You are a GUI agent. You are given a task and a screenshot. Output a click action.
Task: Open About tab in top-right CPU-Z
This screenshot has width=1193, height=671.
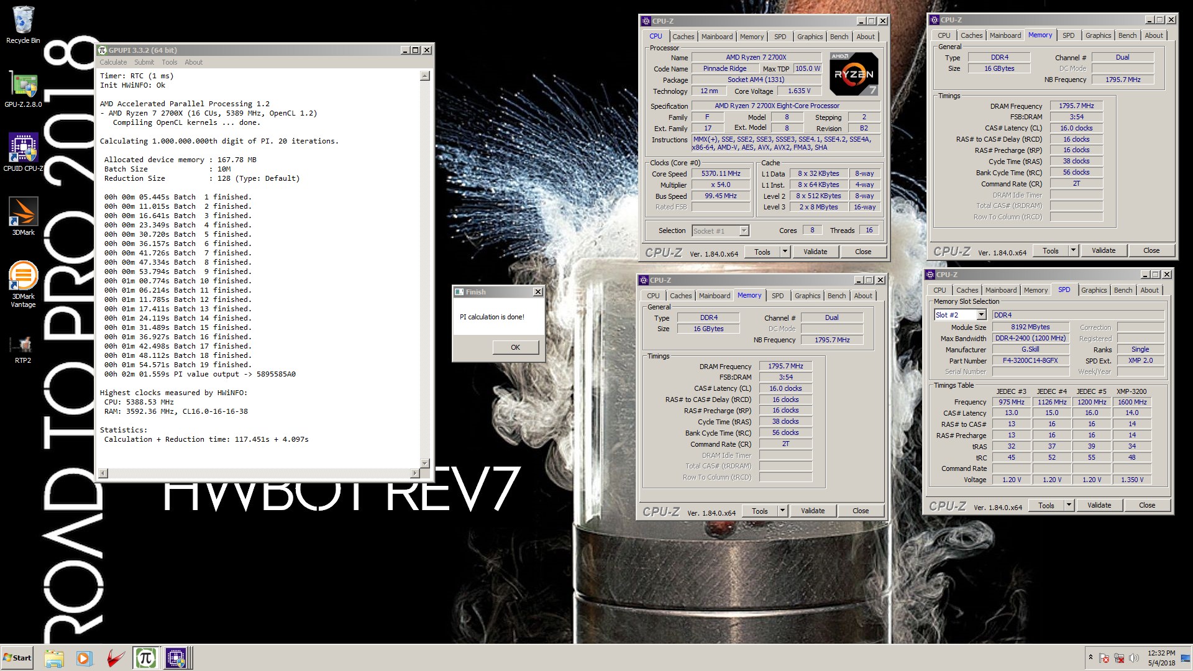click(1154, 35)
